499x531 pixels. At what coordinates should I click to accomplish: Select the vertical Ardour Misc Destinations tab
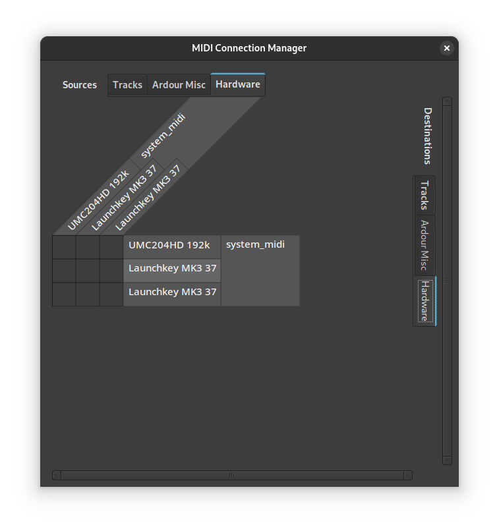click(x=425, y=246)
